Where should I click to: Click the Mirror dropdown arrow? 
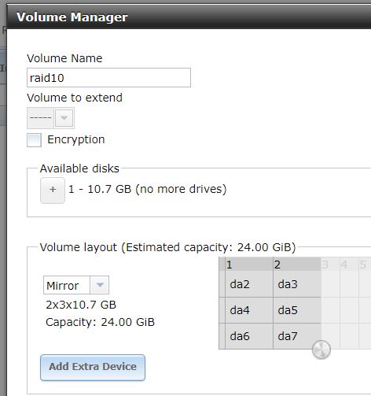point(100,285)
